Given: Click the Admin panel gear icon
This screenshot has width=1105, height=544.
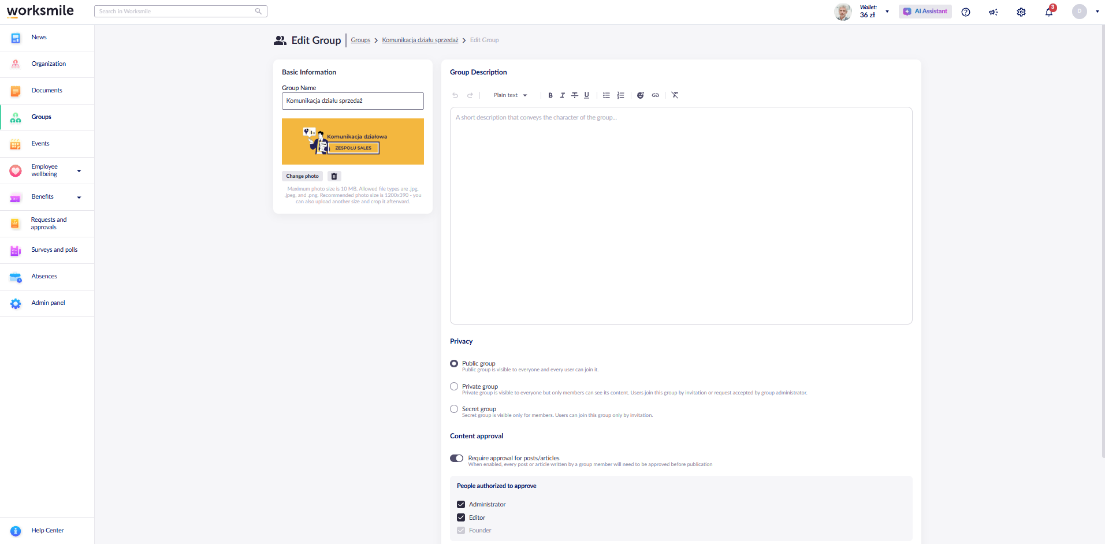Looking at the screenshot, I should [x=16, y=304].
